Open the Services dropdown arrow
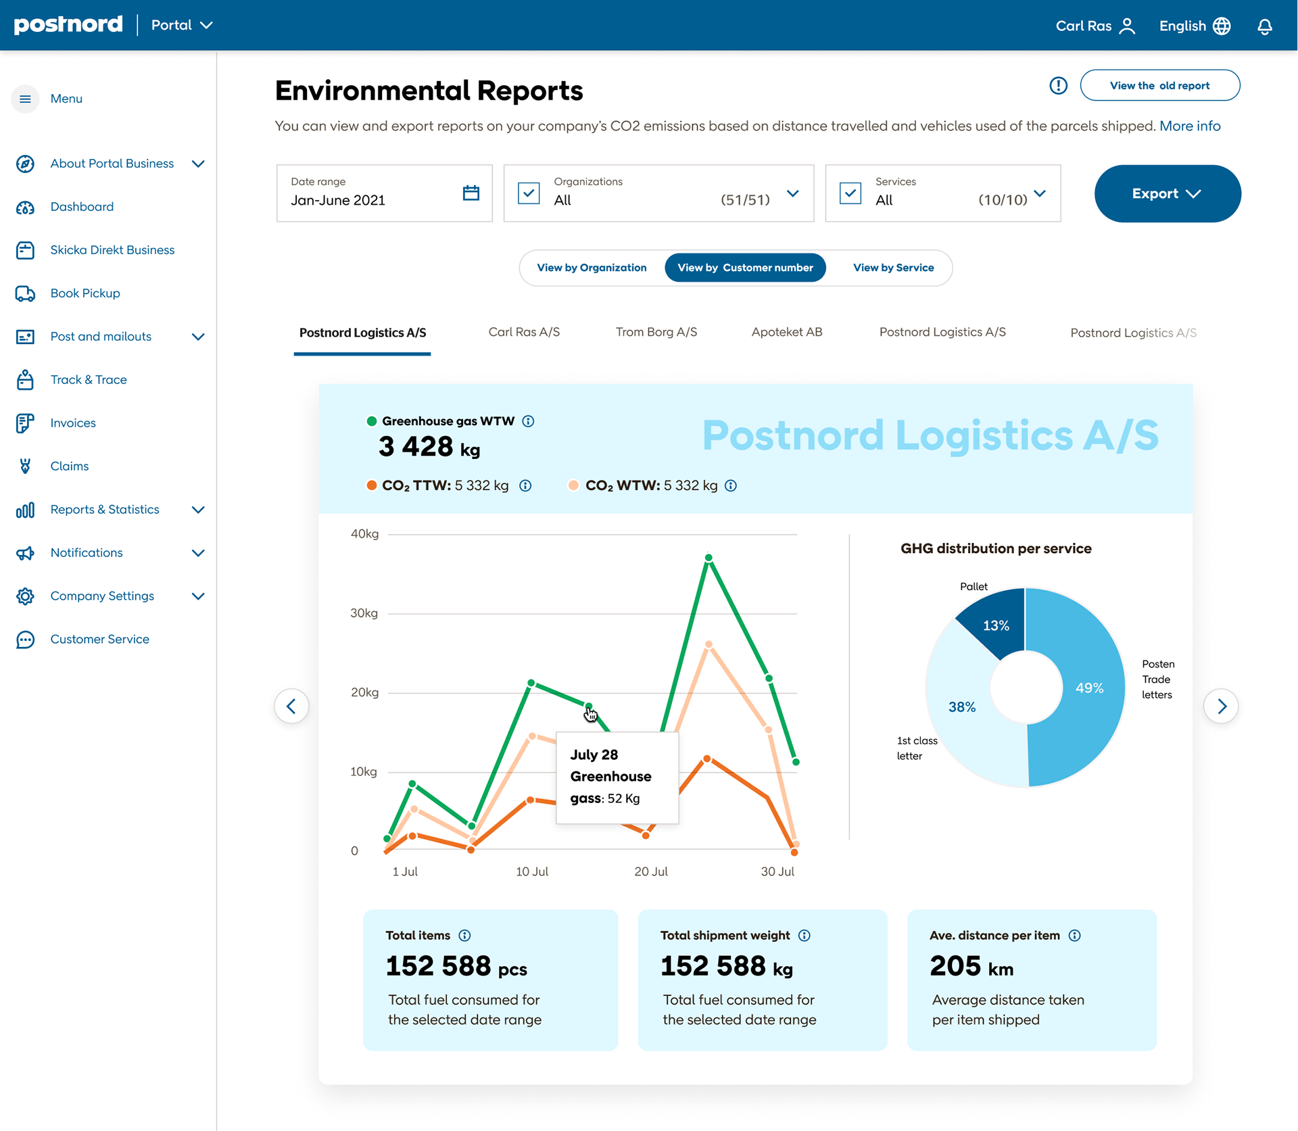This screenshot has height=1131, width=1298. 1040,194
